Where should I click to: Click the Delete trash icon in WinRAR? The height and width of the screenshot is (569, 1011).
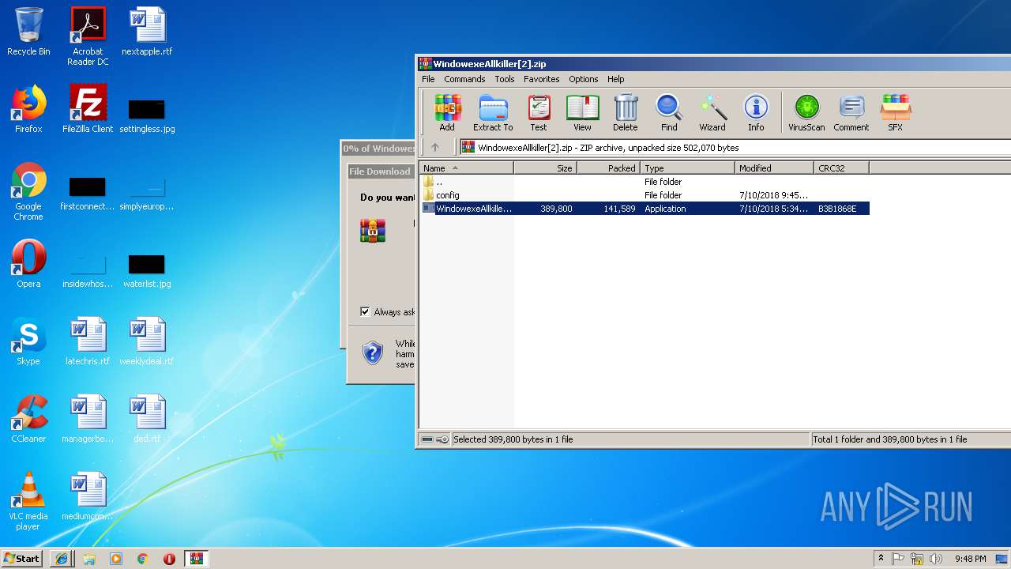point(625,112)
